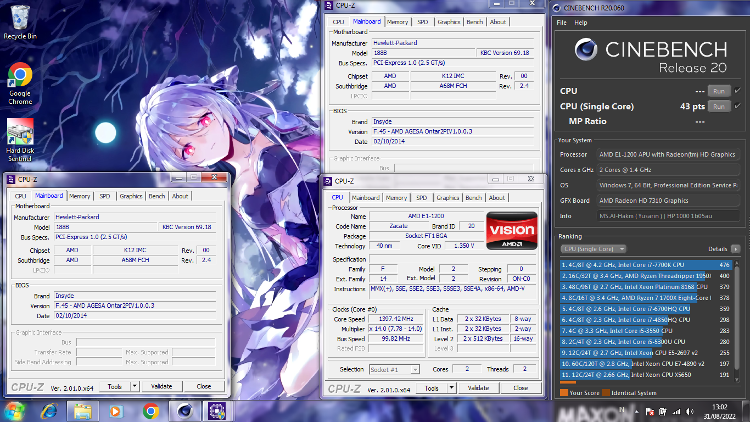The image size is (750, 422).
Task: Open the Bench tab in top CPU-Z window
Action: click(x=475, y=22)
